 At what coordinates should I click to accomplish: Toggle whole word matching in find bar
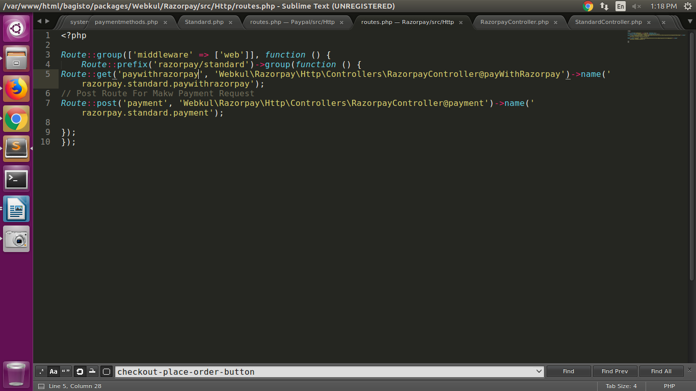coord(66,372)
